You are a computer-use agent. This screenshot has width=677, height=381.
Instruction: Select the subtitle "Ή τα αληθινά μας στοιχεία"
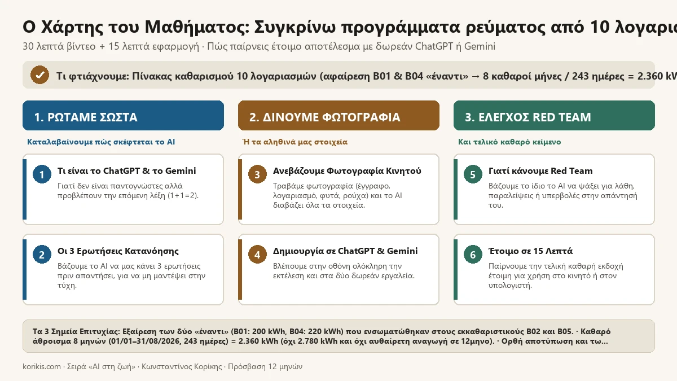(x=295, y=142)
